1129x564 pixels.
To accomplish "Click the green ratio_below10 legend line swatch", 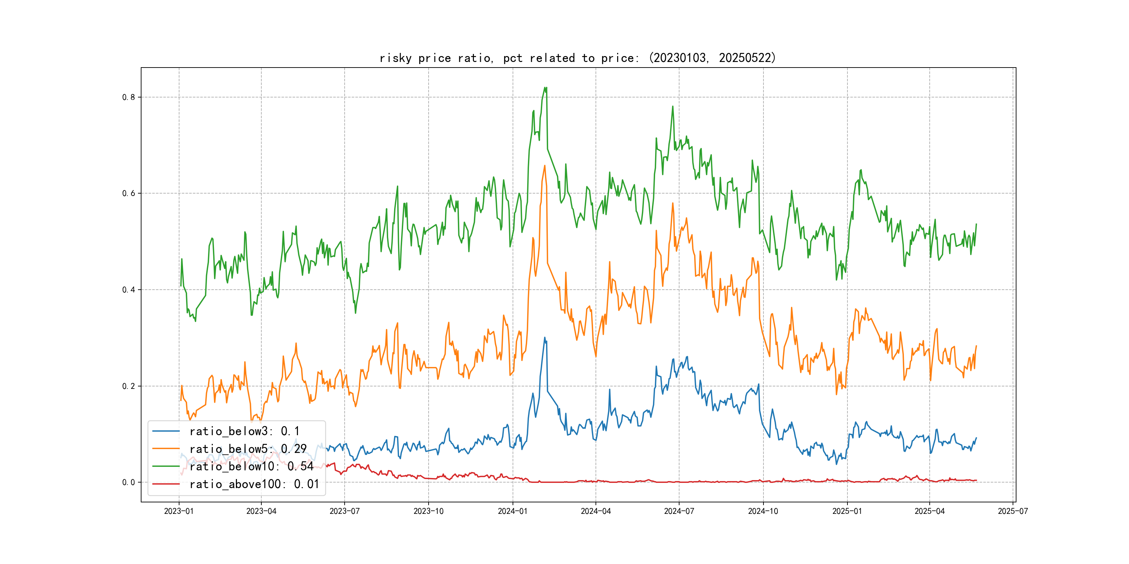I will click(x=166, y=467).
